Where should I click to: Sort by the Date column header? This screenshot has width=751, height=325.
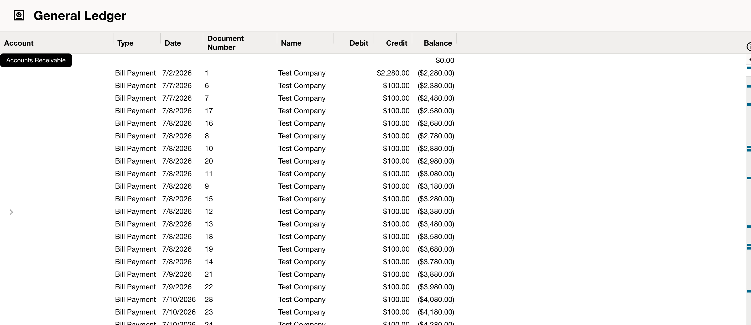[x=173, y=43]
